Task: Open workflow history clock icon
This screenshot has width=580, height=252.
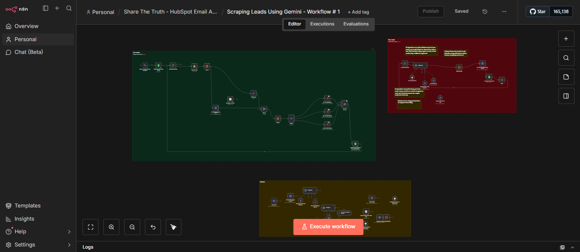Action: tap(485, 11)
